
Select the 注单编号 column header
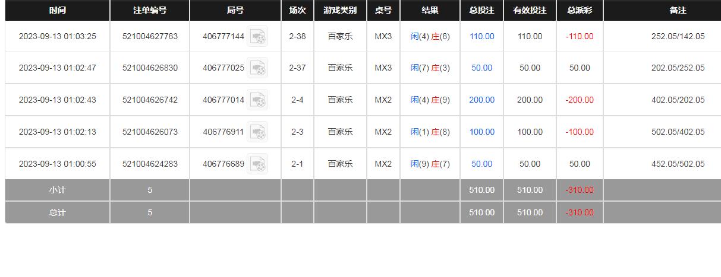(150, 11)
